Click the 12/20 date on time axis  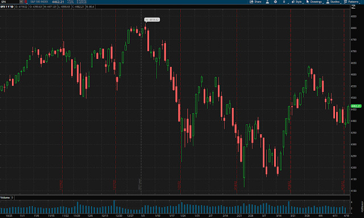click(119, 216)
